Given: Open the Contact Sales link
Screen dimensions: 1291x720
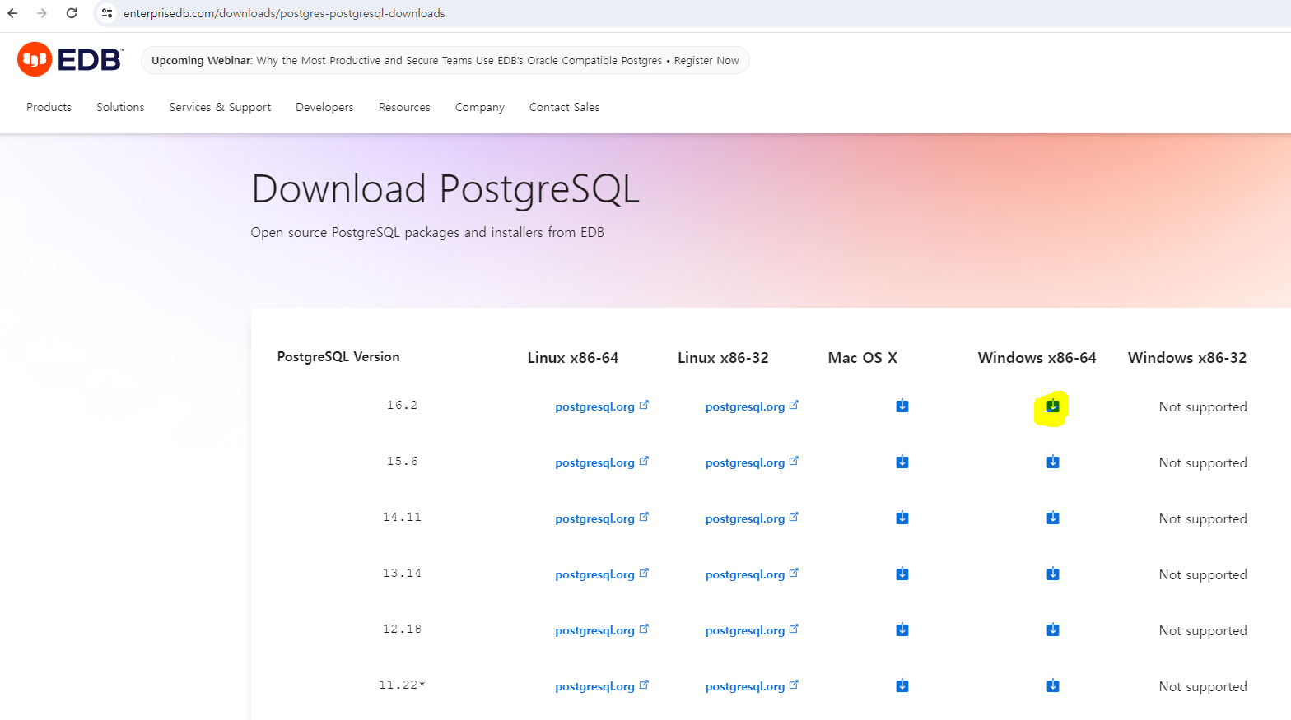Looking at the screenshot, I should click(x=564, y=107).
